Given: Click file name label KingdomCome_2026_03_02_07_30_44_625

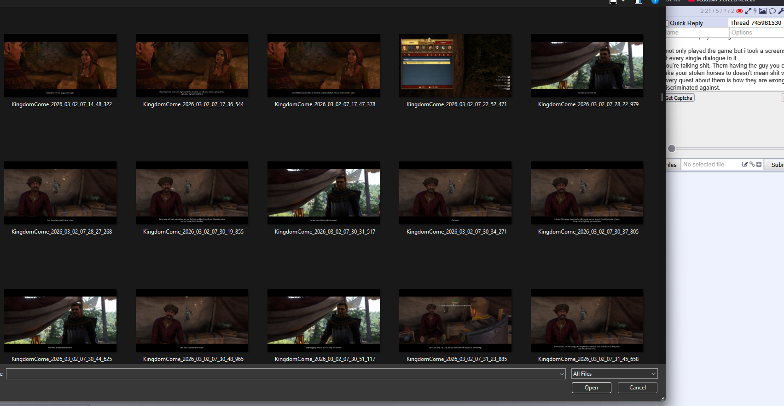Looking at the screenshot, I should click(x=62, y=359).
